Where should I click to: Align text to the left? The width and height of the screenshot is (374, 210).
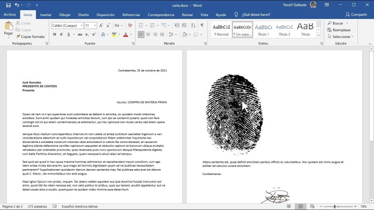[x=141, y=35]
